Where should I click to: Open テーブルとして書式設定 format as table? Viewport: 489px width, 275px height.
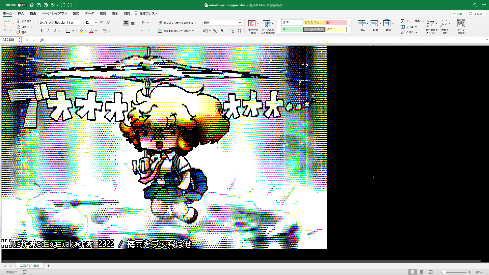268,27
